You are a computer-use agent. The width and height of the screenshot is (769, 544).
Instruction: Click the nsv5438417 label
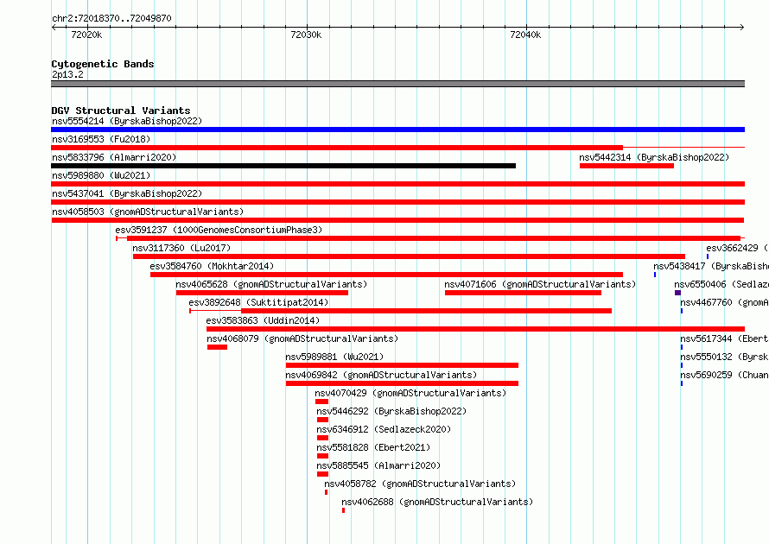click(711, 266)
